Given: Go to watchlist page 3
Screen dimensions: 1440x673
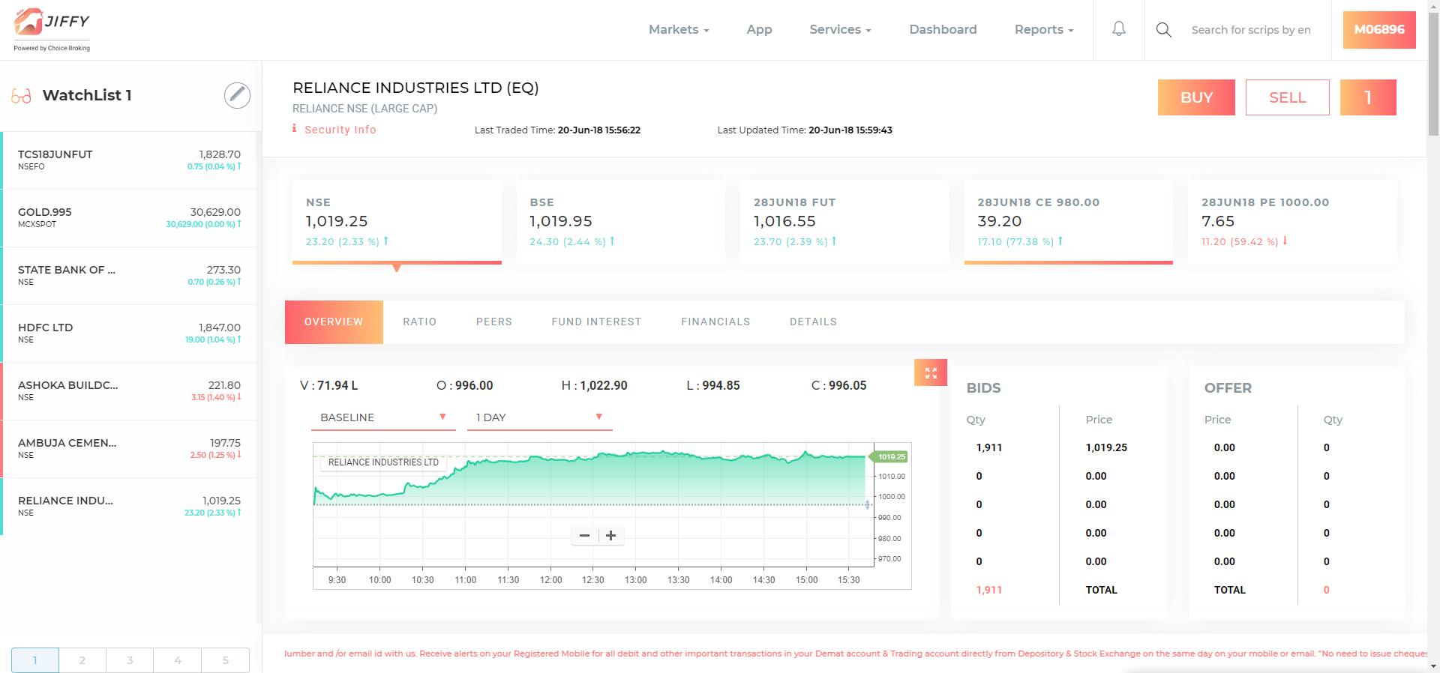Looking at the screenshot, I should coord(130,660).
